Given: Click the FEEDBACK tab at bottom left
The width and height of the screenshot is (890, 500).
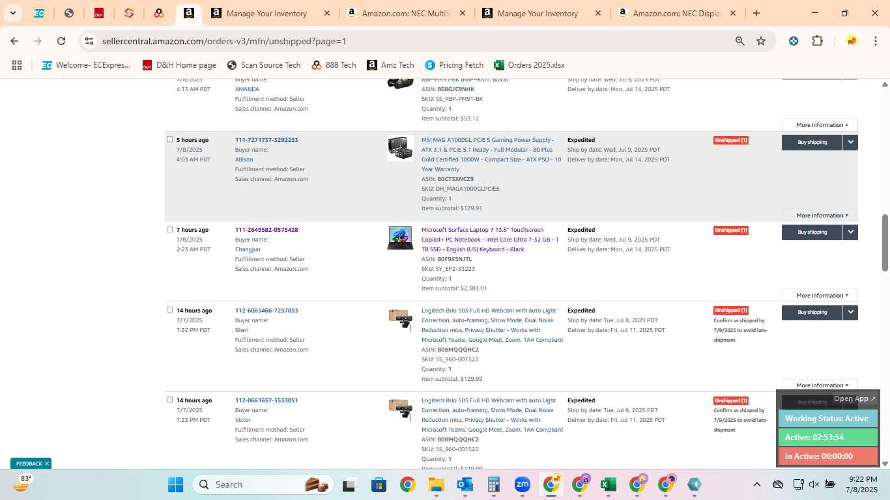Looking at the screenshot, I should click(x=29, y=464).
